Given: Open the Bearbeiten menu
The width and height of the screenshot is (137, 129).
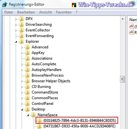Looking at the screenshot, I should (x=26, y=12).
